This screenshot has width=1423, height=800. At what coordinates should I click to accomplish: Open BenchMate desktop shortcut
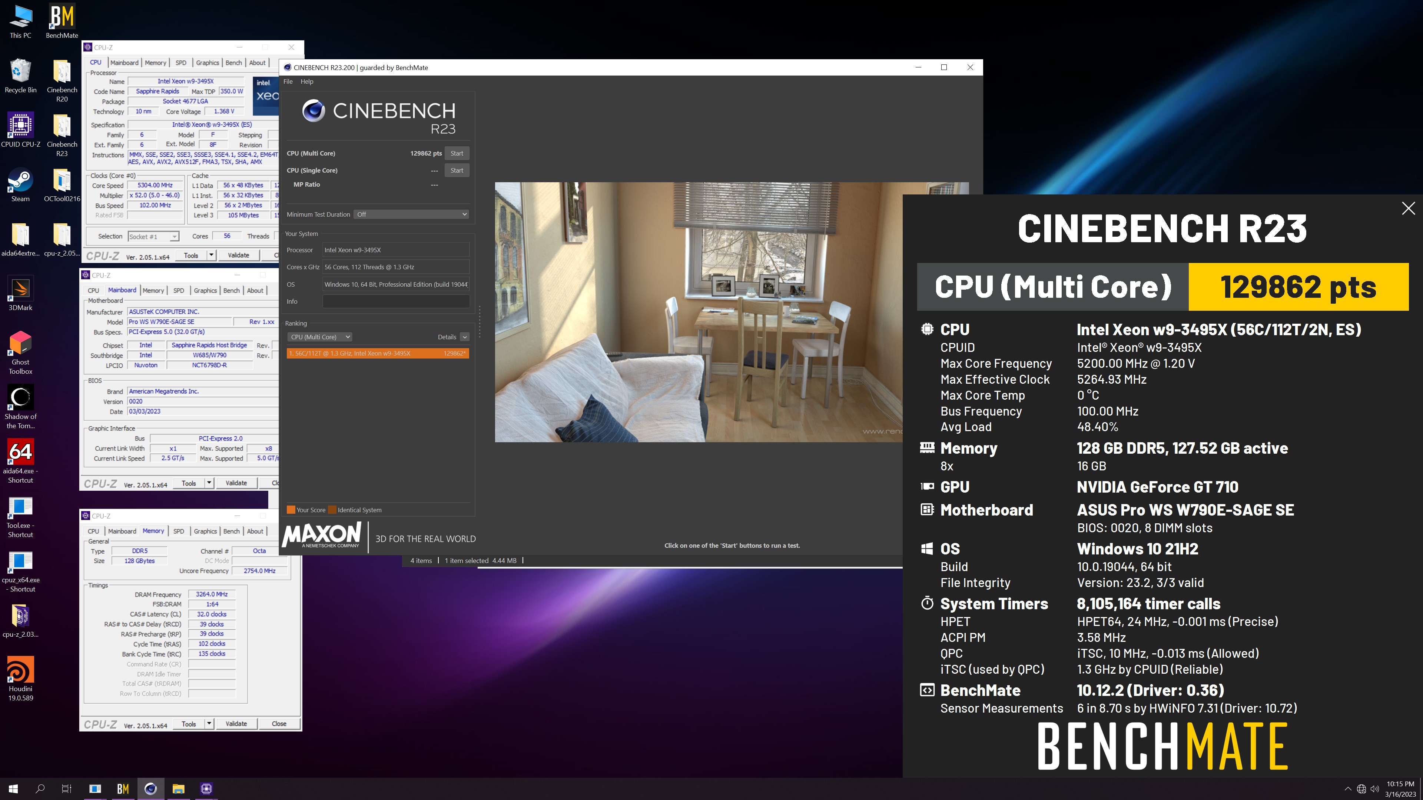click(62, 22)
